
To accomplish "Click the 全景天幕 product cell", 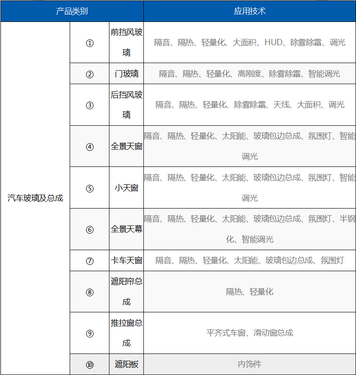I will [126, 229].
